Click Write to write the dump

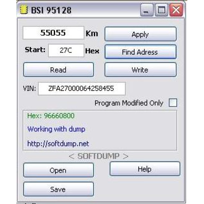click(140, 70)
